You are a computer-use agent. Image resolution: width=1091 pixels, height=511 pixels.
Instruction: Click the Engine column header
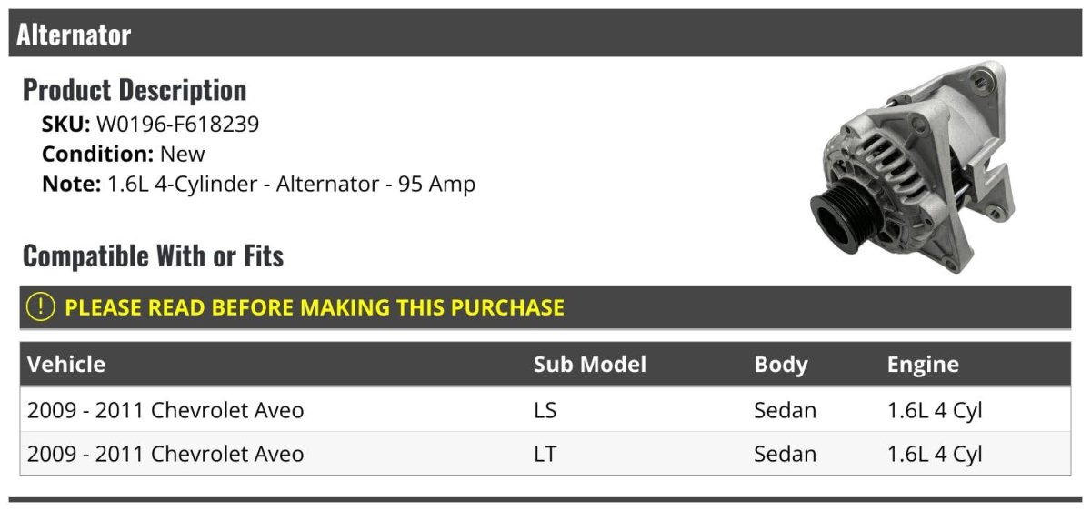(923, 365)
